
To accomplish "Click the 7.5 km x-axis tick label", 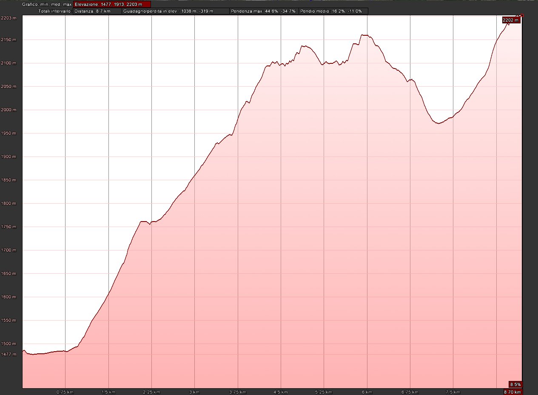I will [x=453, y=392].
